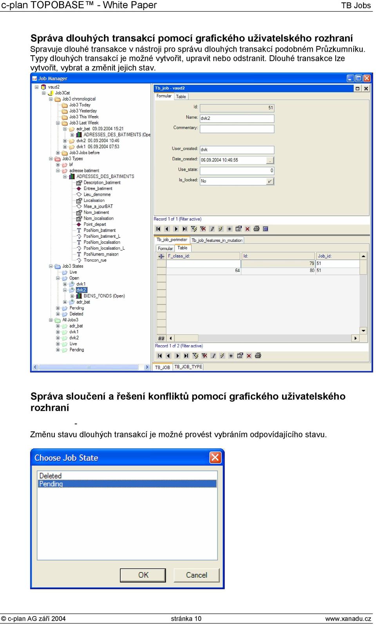Click remove-filter icon in Tb_job toolbar
The image size is (376, 625).
click(x=203, y=229)
